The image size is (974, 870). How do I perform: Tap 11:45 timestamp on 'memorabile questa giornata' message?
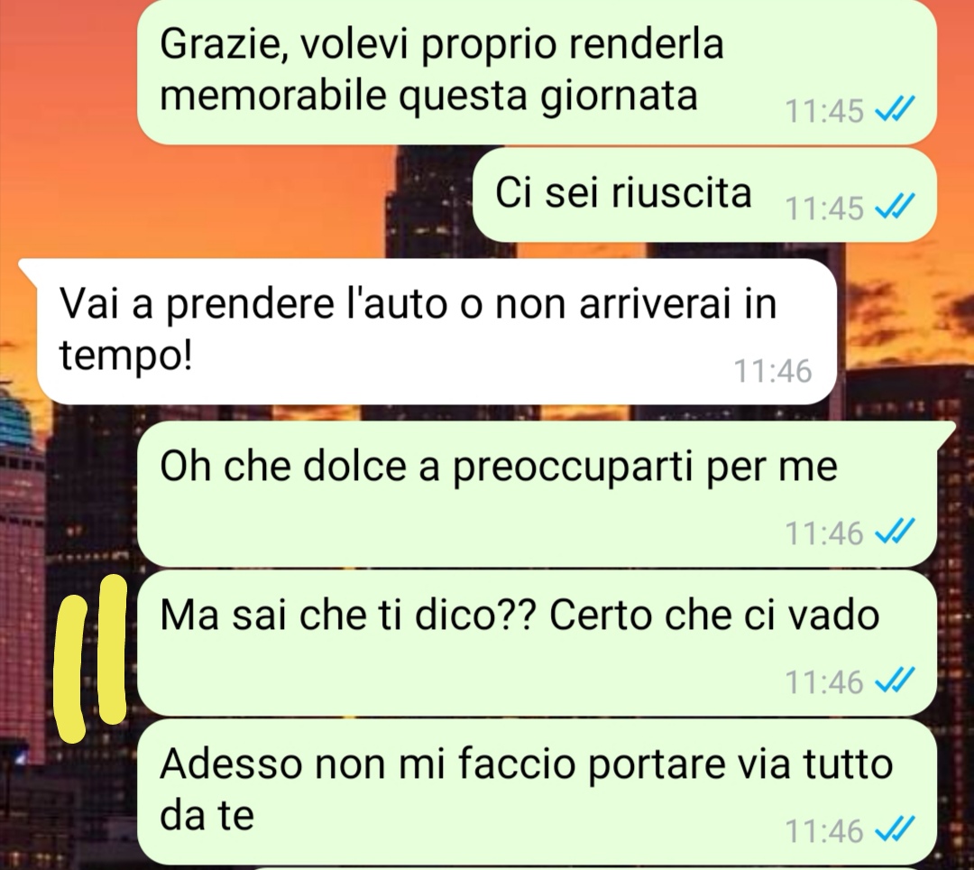(x=824, y=111)
